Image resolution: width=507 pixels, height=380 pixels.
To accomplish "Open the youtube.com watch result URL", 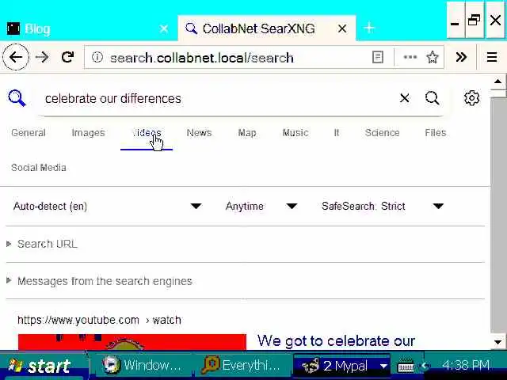I will click(x=99, y=320).
